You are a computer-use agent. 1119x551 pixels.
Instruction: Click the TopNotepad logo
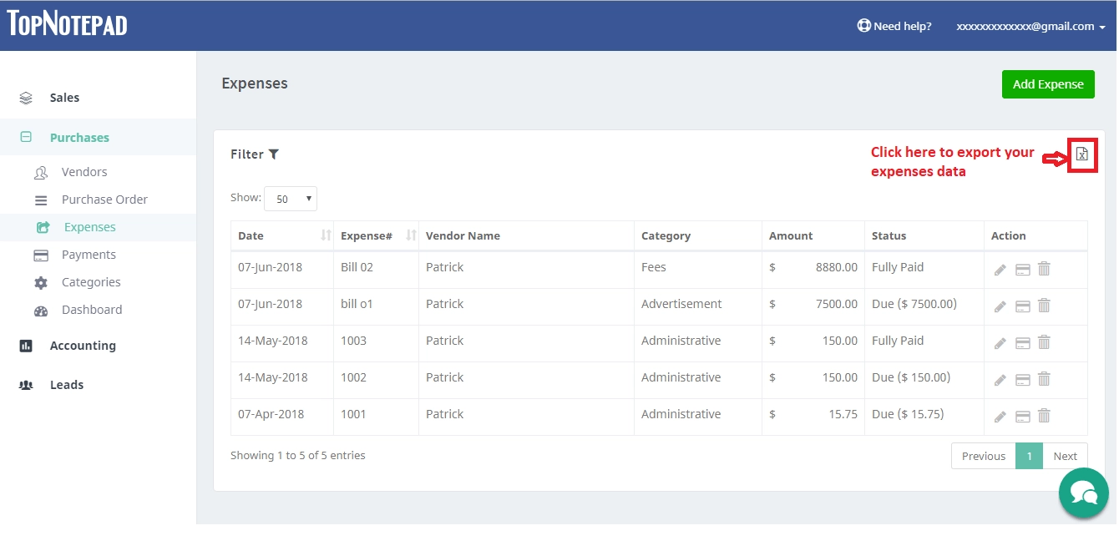(x=68, y=23)
